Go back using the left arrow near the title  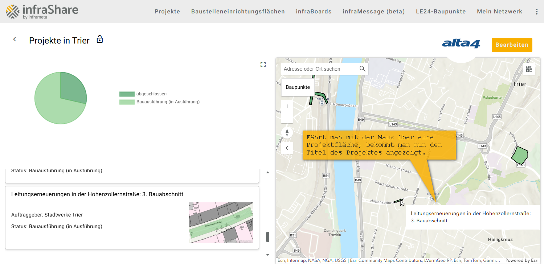14,39
